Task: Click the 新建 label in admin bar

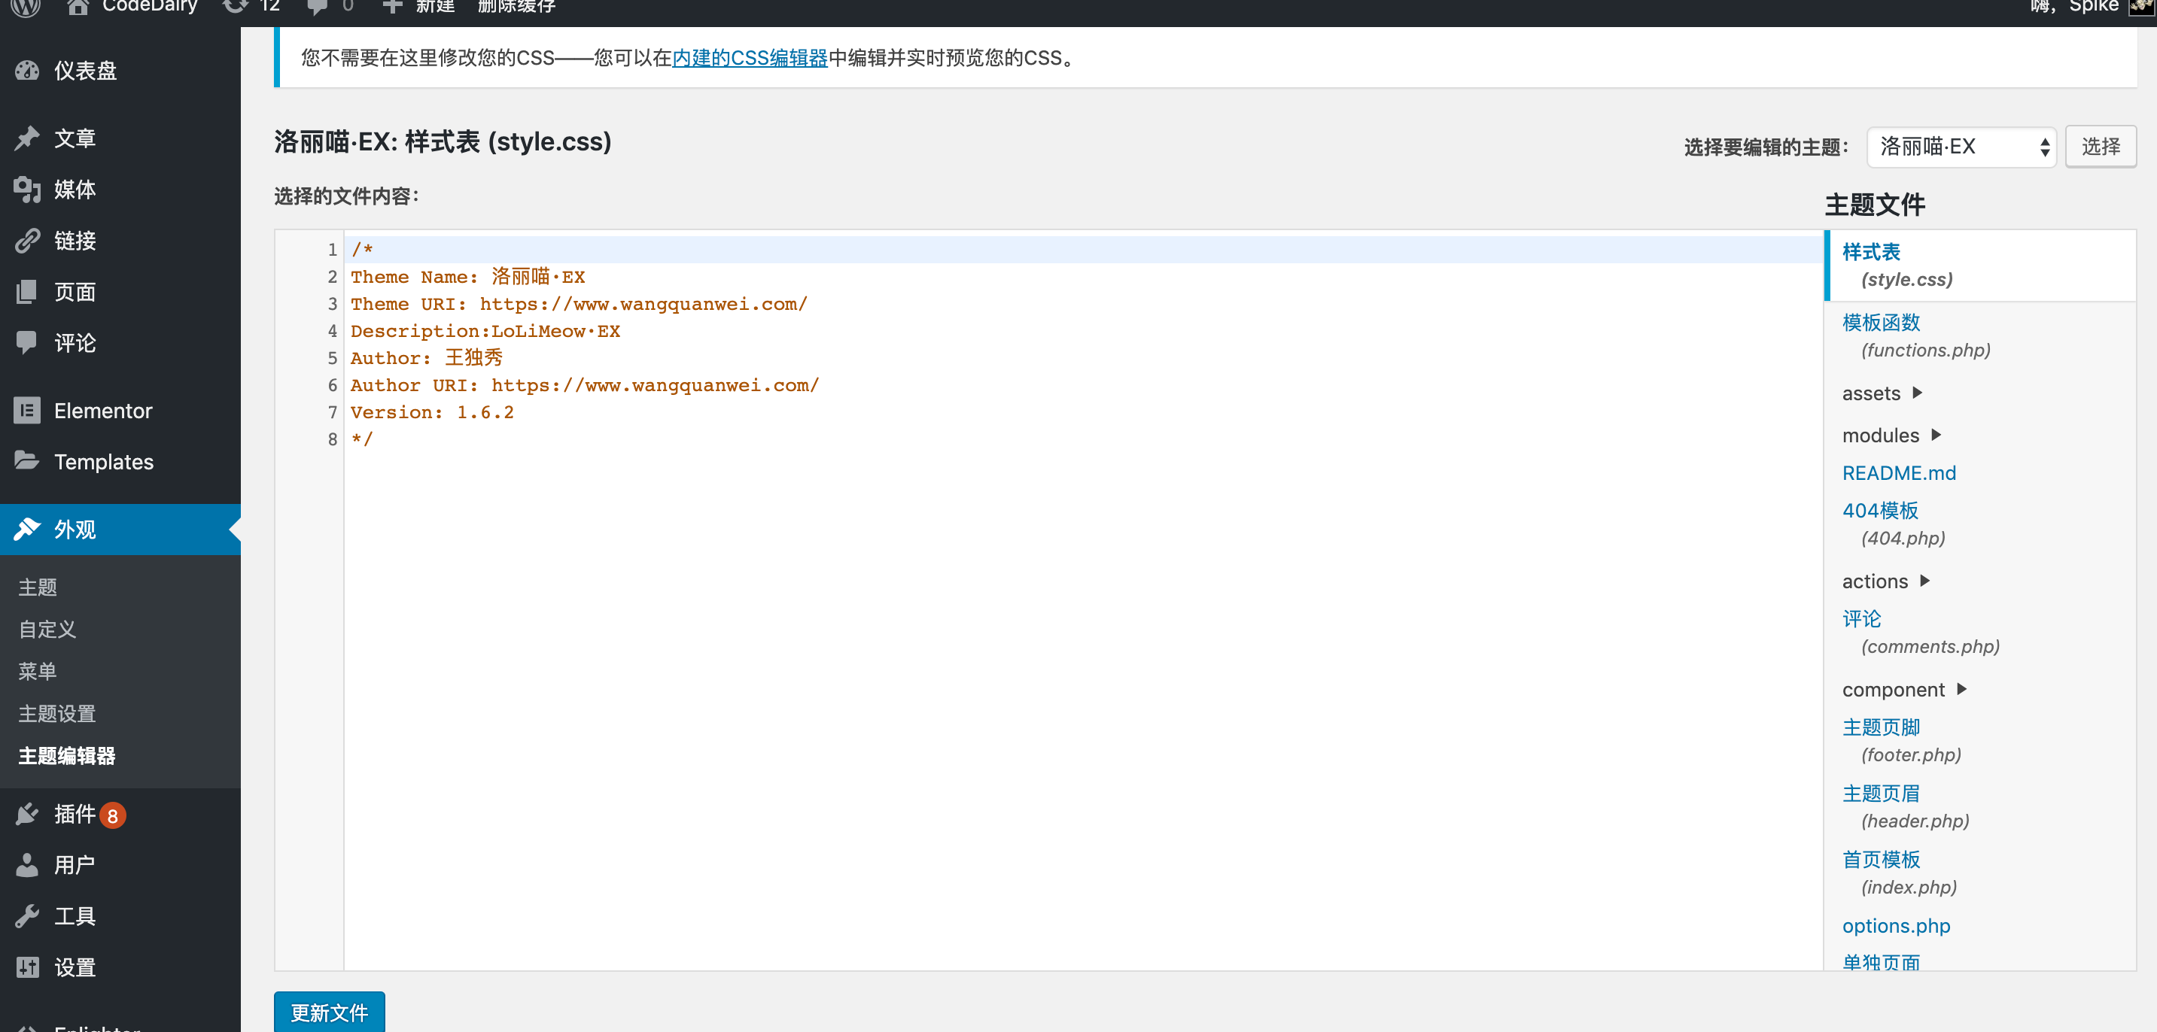Action: [x=436, y=7]
